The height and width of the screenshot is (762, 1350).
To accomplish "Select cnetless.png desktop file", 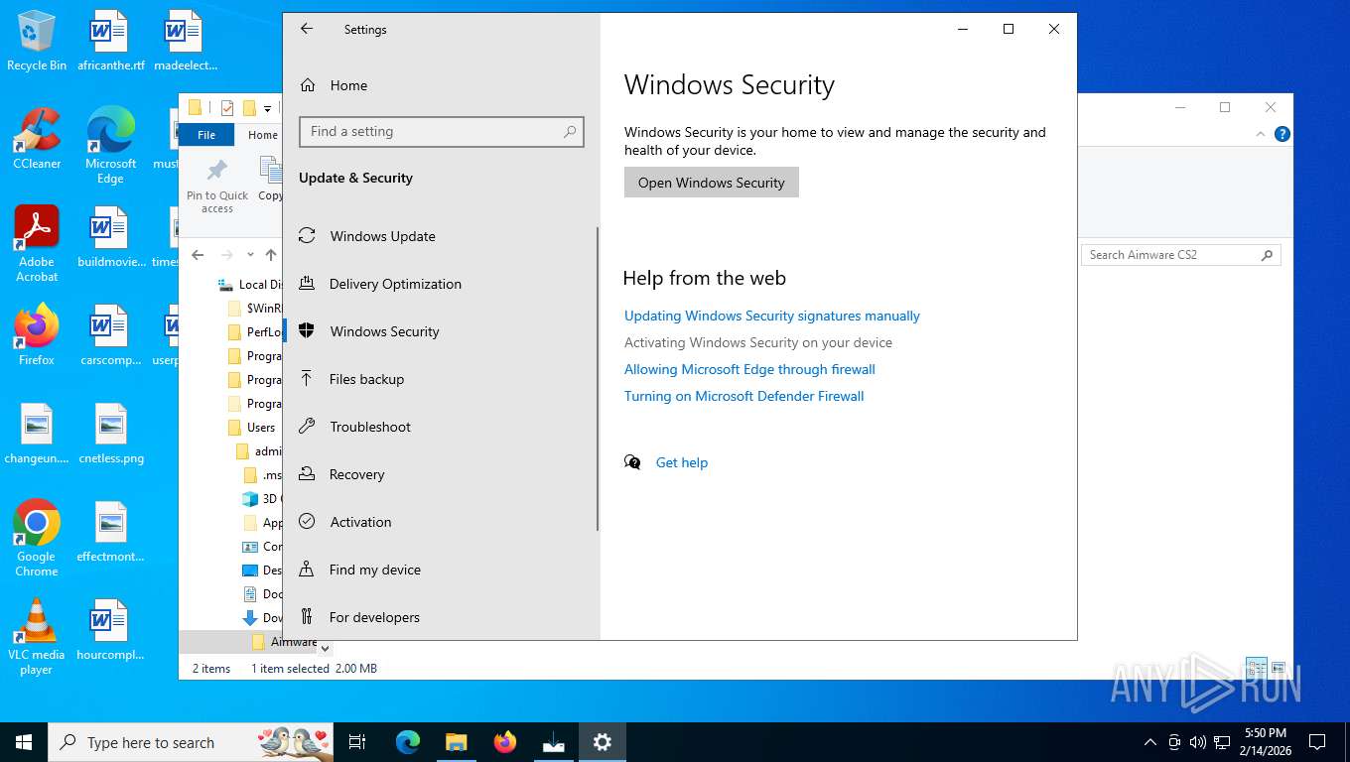I will coord(111,434).
